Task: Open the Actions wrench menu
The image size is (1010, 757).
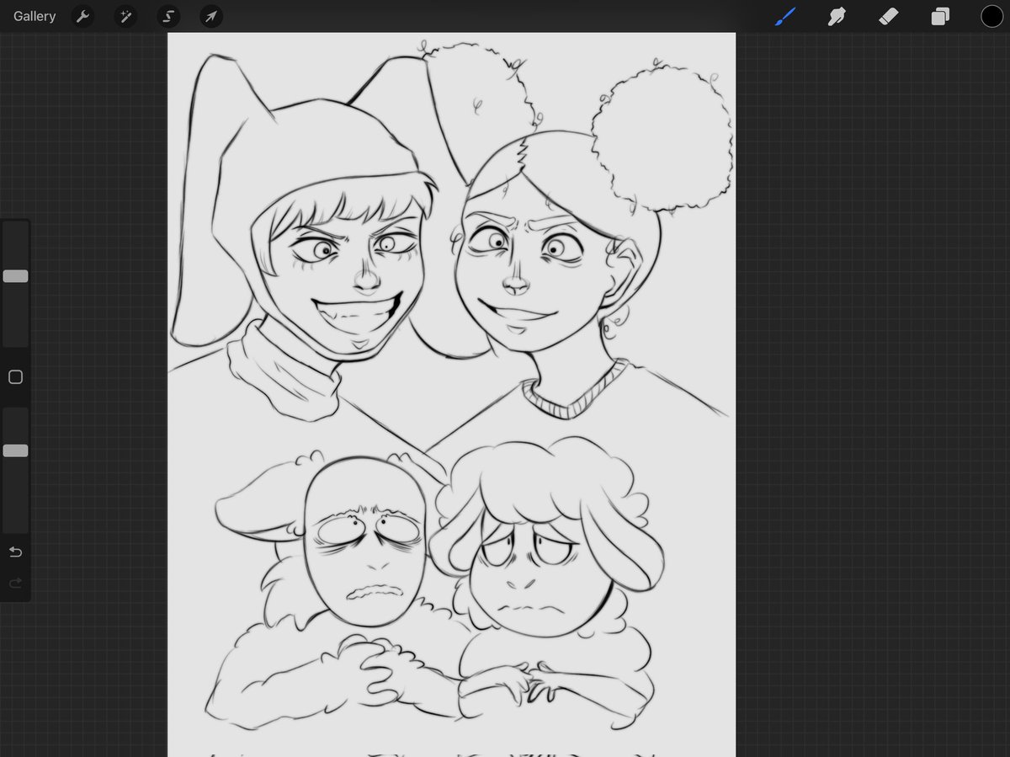Action: tap(82, 16)
